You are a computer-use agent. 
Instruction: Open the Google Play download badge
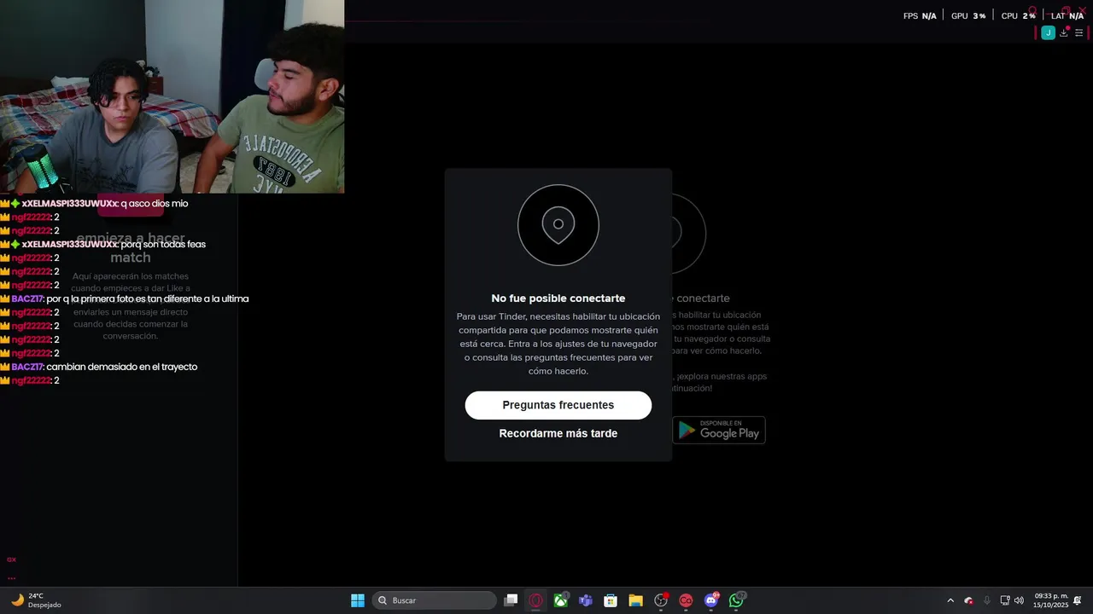click(718, 430)
